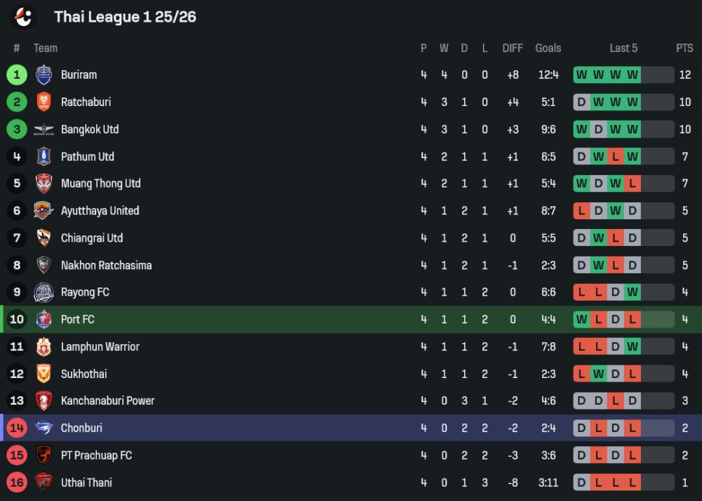Click the rank 1 position badge
The width and height of the screenshot is (702, 501).
[17, 74]
